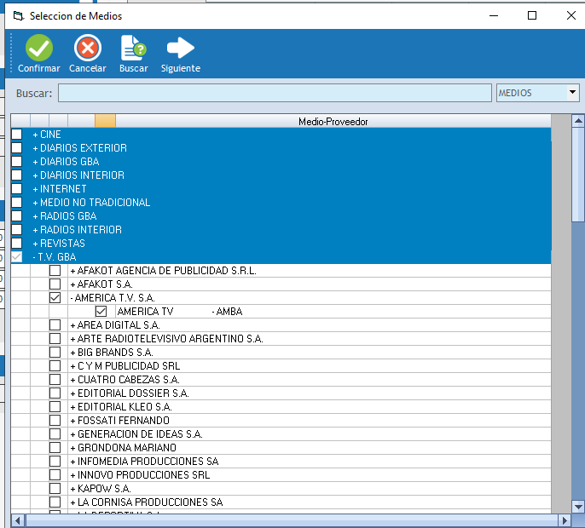Click the window icon in title bar
The image size is (585, 528).
click(17, 15)
